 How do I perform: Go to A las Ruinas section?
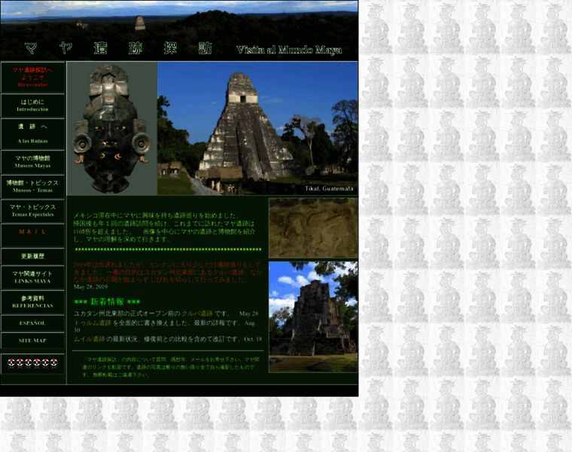(x=32, y=133)
